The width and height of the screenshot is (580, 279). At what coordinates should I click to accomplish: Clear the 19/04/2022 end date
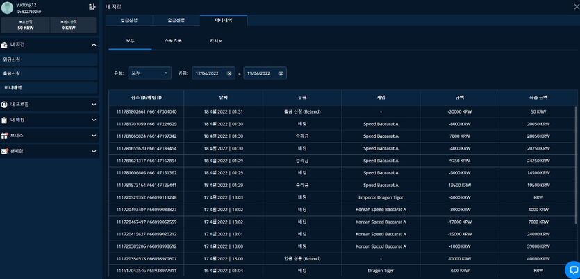click(281, 73)
